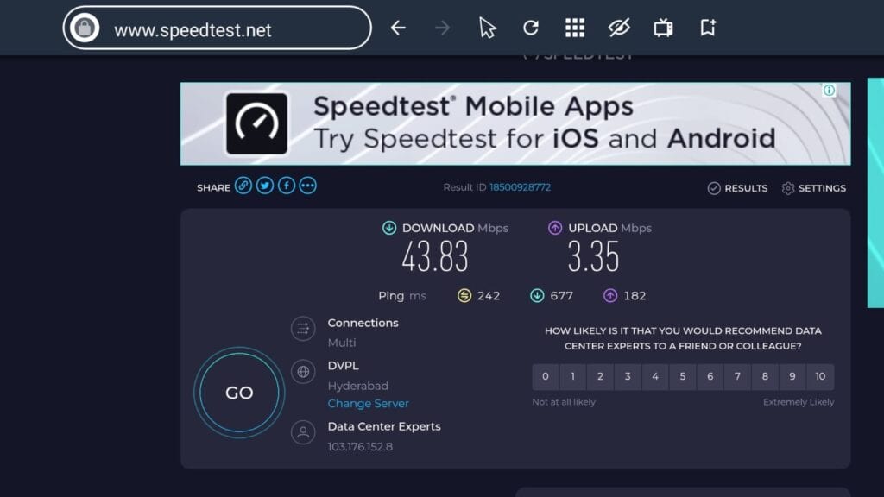The width and height of the screenshot is (884, 497).
Task: Share the result on Twitter
Action: pos(265,186)
